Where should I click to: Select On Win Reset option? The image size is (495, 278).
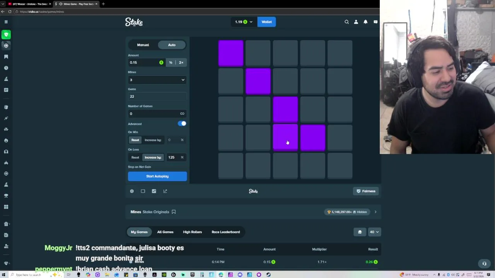pyautogui.click(x=135, y=140)
